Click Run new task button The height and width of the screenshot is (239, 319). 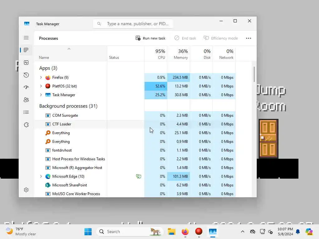(150, 38)
